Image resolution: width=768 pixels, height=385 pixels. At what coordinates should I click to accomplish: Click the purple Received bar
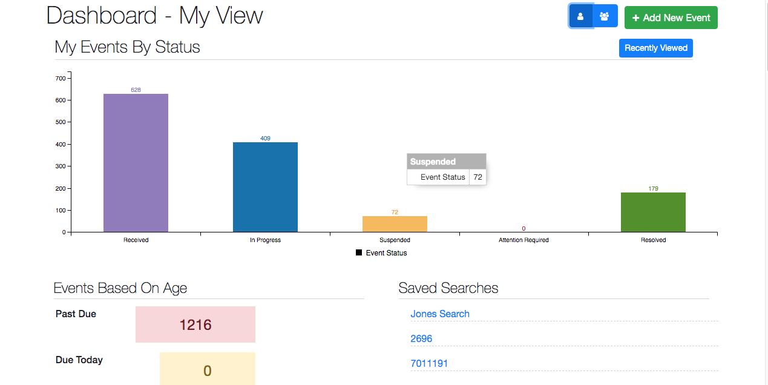pyautogui.click(x=136, y=163)
